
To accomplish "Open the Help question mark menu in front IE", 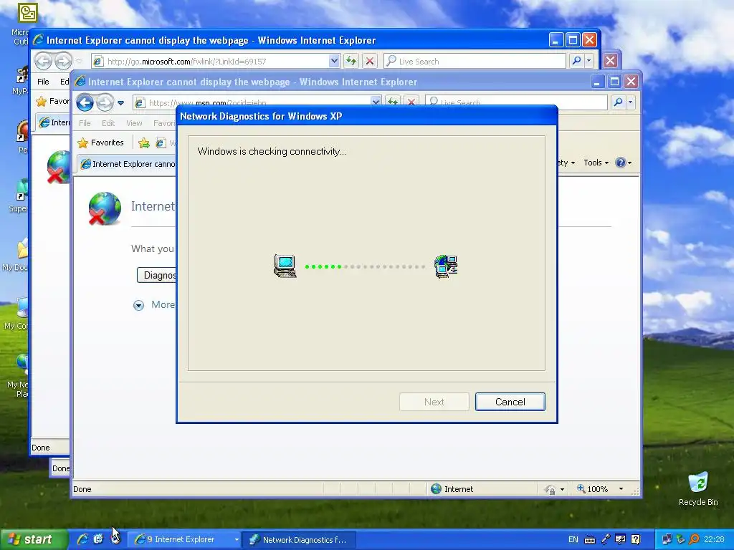I will click(624, 163).
